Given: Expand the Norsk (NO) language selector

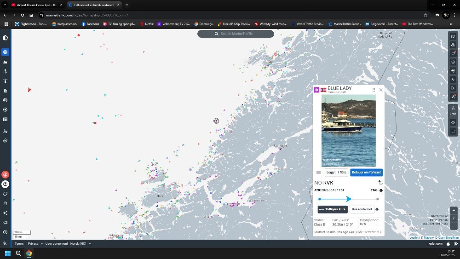Looking at the screenshot, I should [x=80, y=243].
